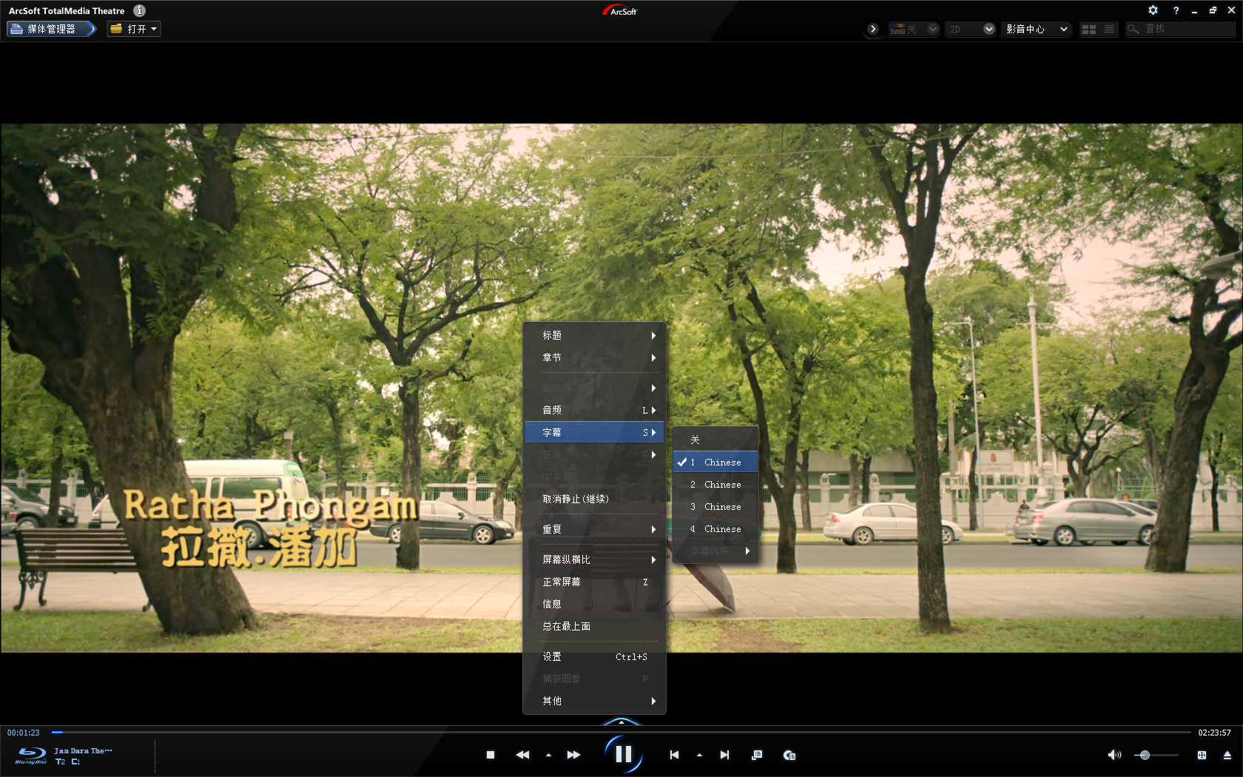This screenshot has height=777, width=1243.
Task: Click the panel pull-up handle above pause
Action: 621,721
